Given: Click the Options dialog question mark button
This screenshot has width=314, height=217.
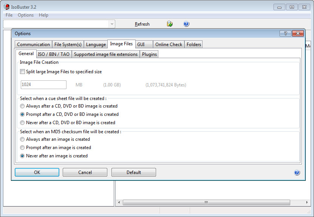Looking at the screenshot, I should point(285,34).
